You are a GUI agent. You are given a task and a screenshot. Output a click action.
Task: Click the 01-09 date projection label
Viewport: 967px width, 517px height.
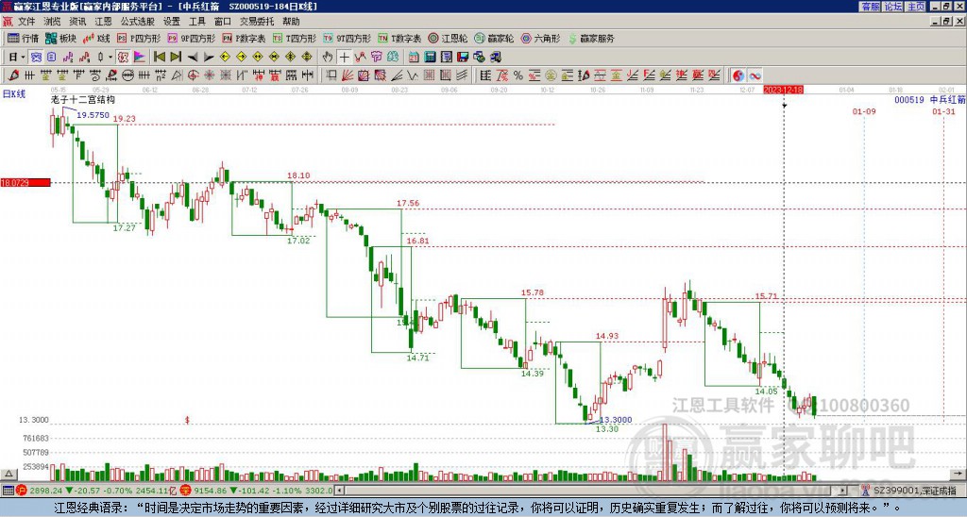(864, 111)
